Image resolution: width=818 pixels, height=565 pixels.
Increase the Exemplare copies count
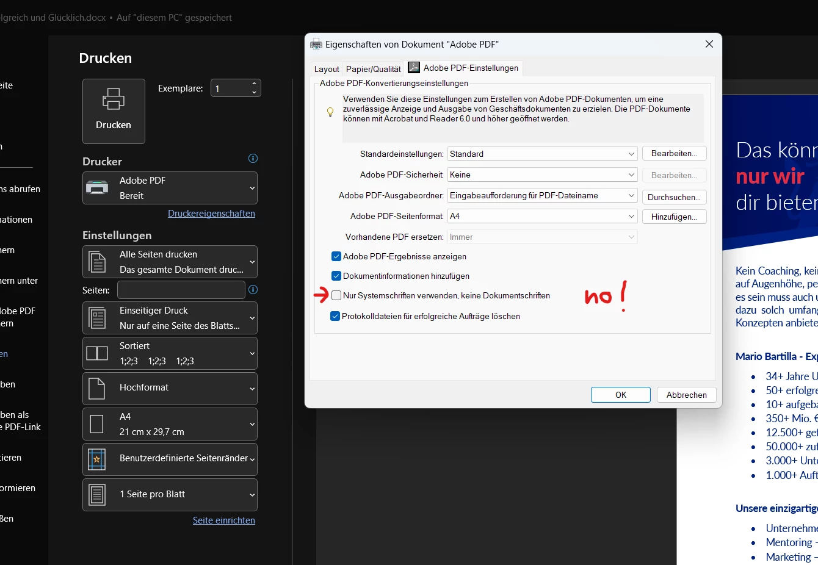click(254, 84)
